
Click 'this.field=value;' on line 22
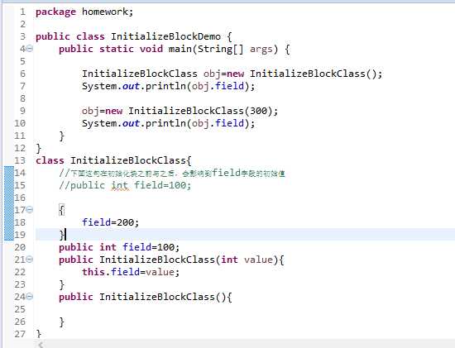point(131,272)
